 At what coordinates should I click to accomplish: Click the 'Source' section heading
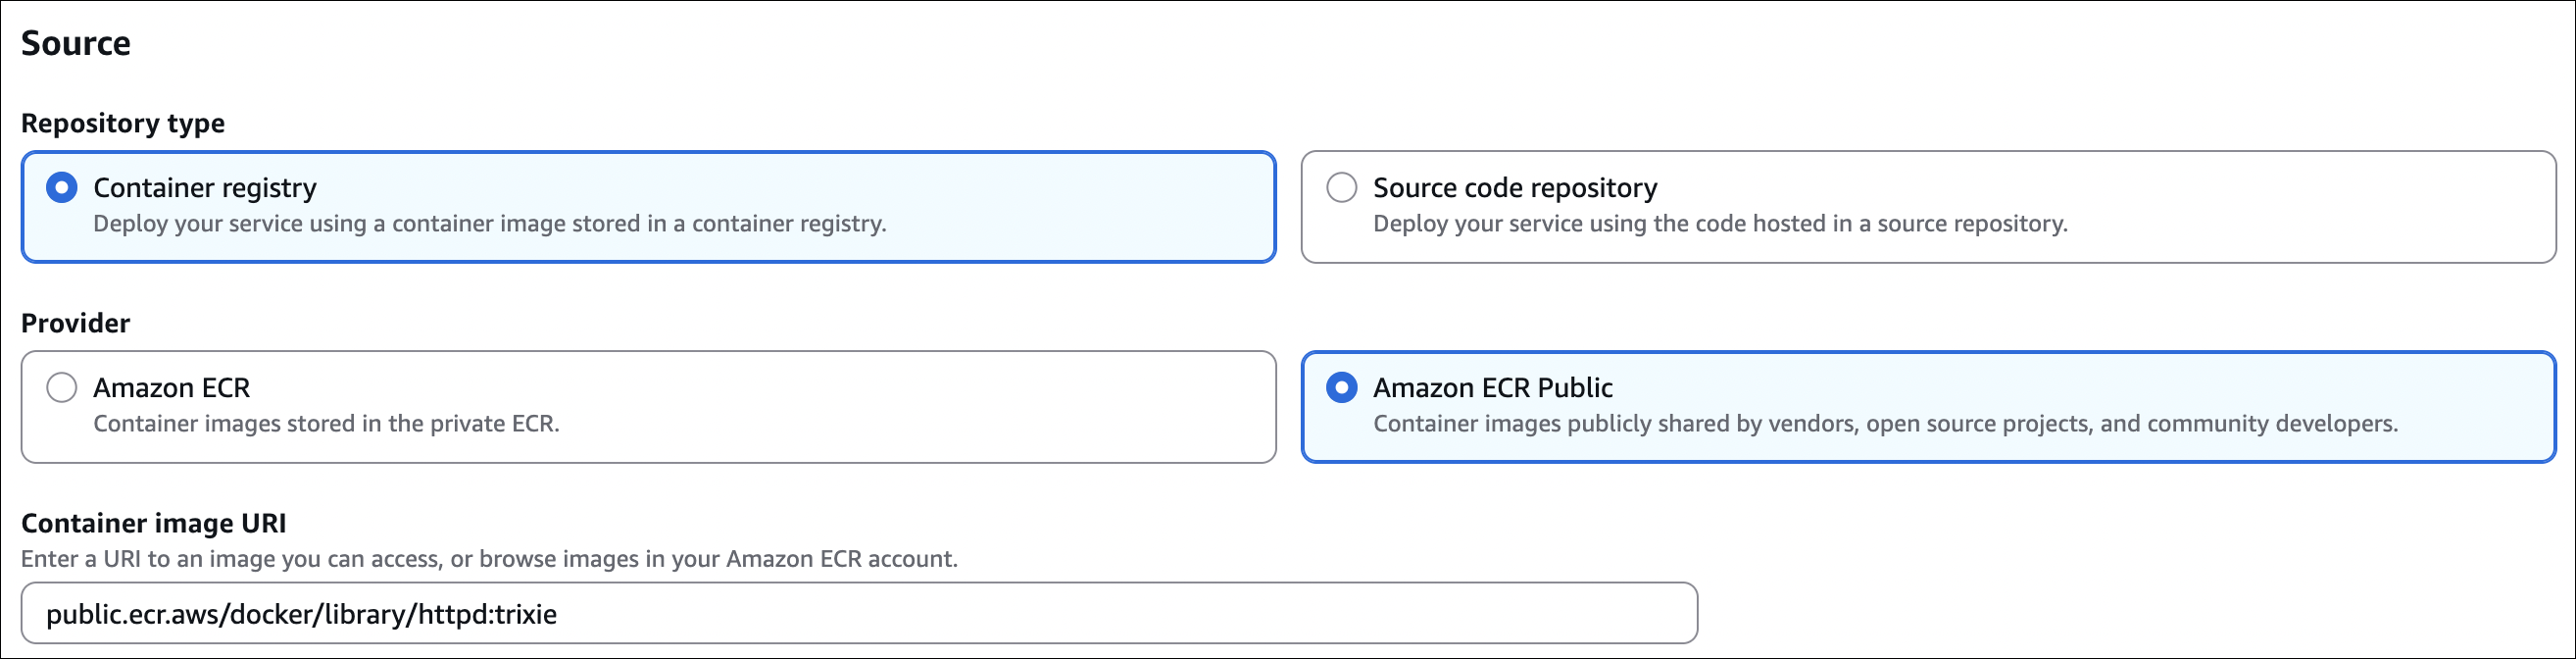click(76, 43)
